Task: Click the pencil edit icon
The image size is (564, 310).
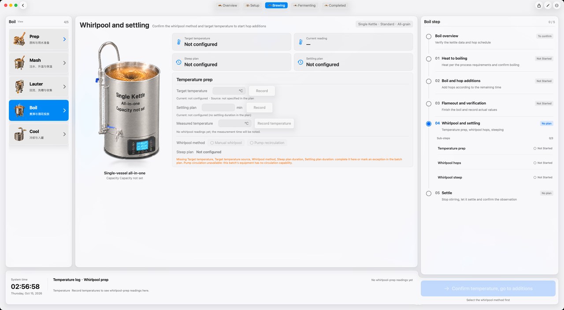Action: [x=548, y=5]
